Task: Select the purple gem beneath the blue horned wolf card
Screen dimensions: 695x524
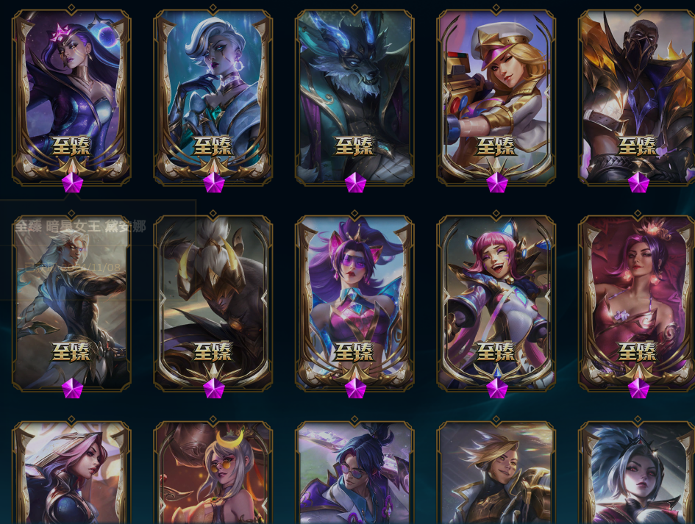Action: tap(355, 182)
